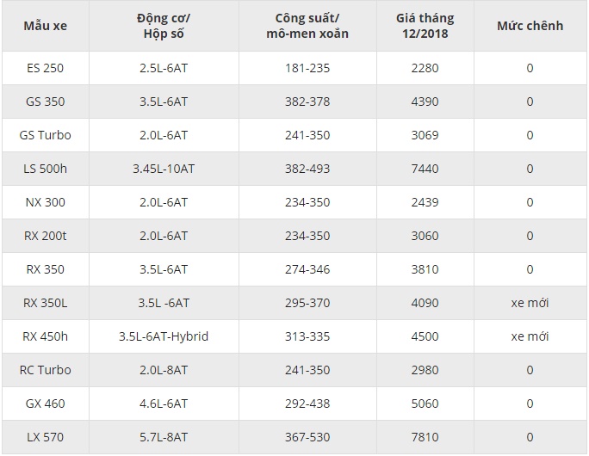
Task: Click the 3.45L-10AT engine cell
Action: click(x=164, y=169)
